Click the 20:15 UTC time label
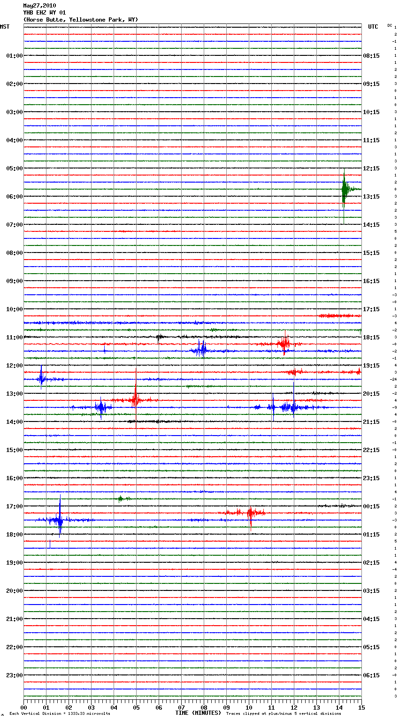 point(371,394)
